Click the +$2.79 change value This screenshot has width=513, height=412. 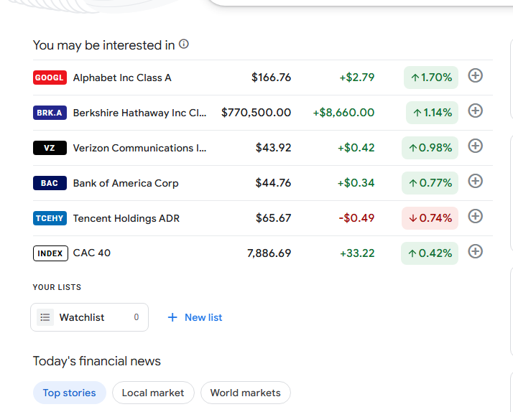tap(357, 78)
